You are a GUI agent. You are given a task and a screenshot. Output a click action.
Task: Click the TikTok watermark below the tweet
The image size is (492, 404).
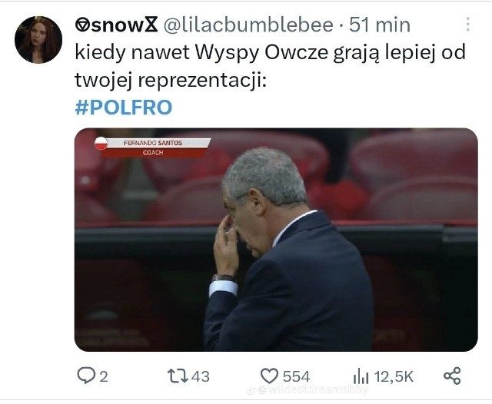coord(307,389)
